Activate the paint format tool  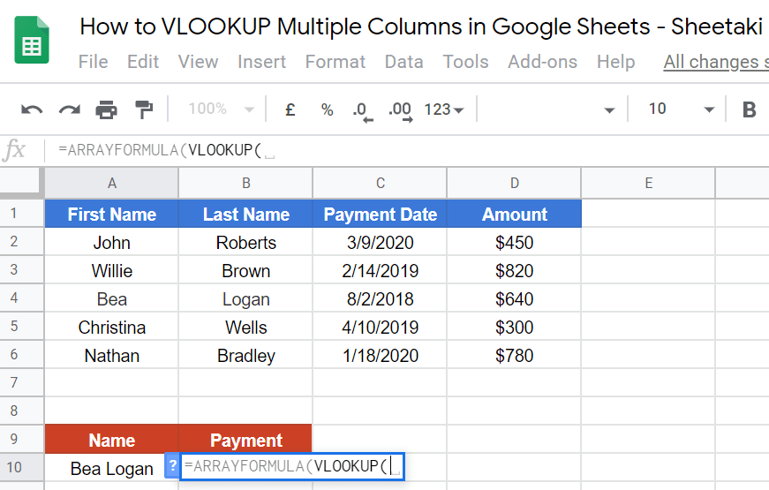pyautogui.click(x=144, y=109)
